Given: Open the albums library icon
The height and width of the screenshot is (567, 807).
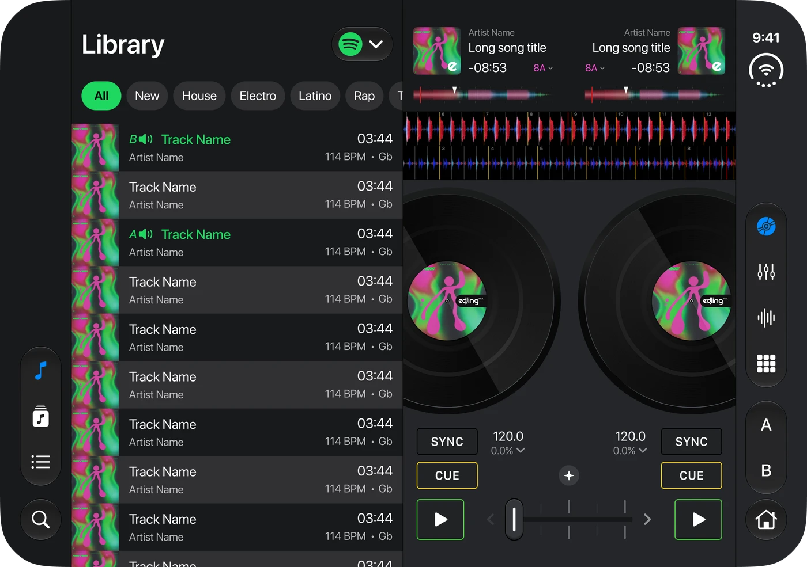Looking at the screenshot, I should [40, 416].
